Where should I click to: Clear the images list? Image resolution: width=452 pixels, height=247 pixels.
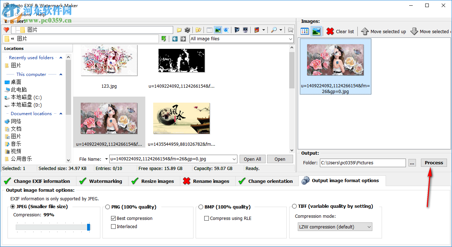(x=340, y=31)
